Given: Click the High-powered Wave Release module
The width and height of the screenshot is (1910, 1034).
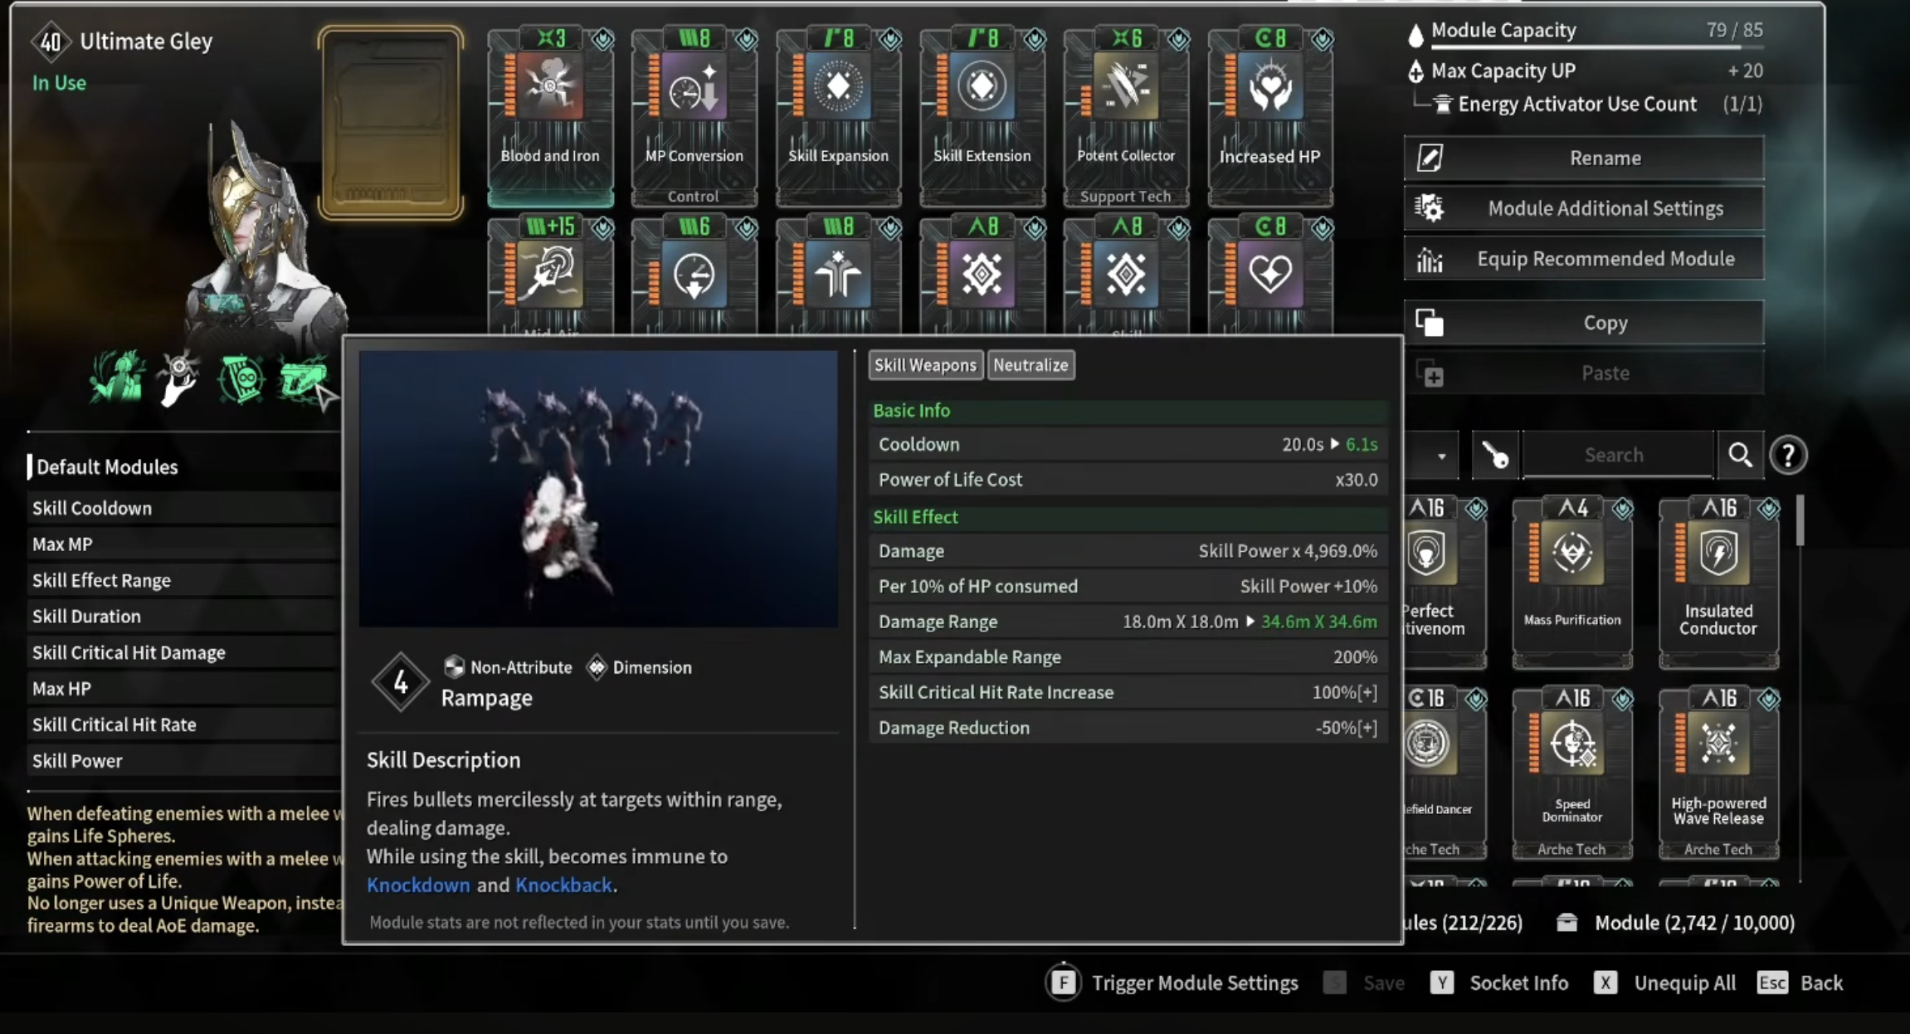Looking at the screenshot, I should click(x=1718, y=772).
